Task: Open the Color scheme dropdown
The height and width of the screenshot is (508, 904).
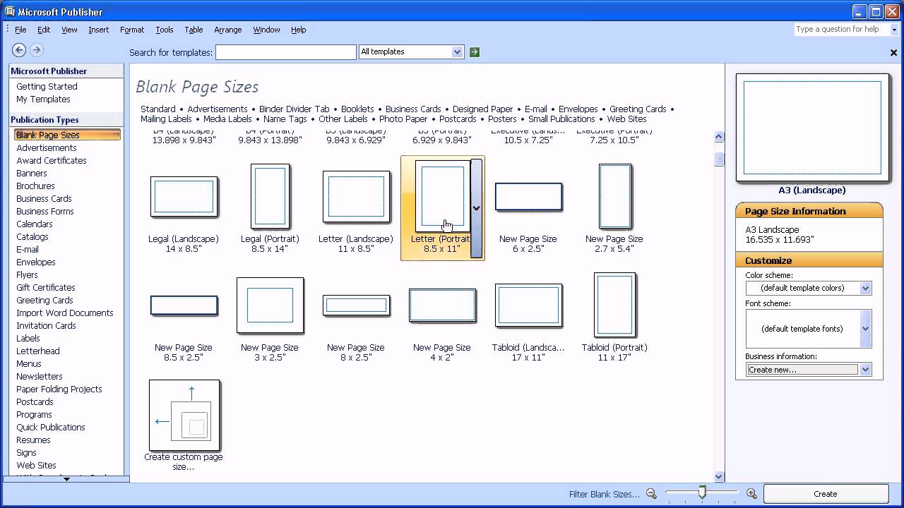Action: [865, 288]
